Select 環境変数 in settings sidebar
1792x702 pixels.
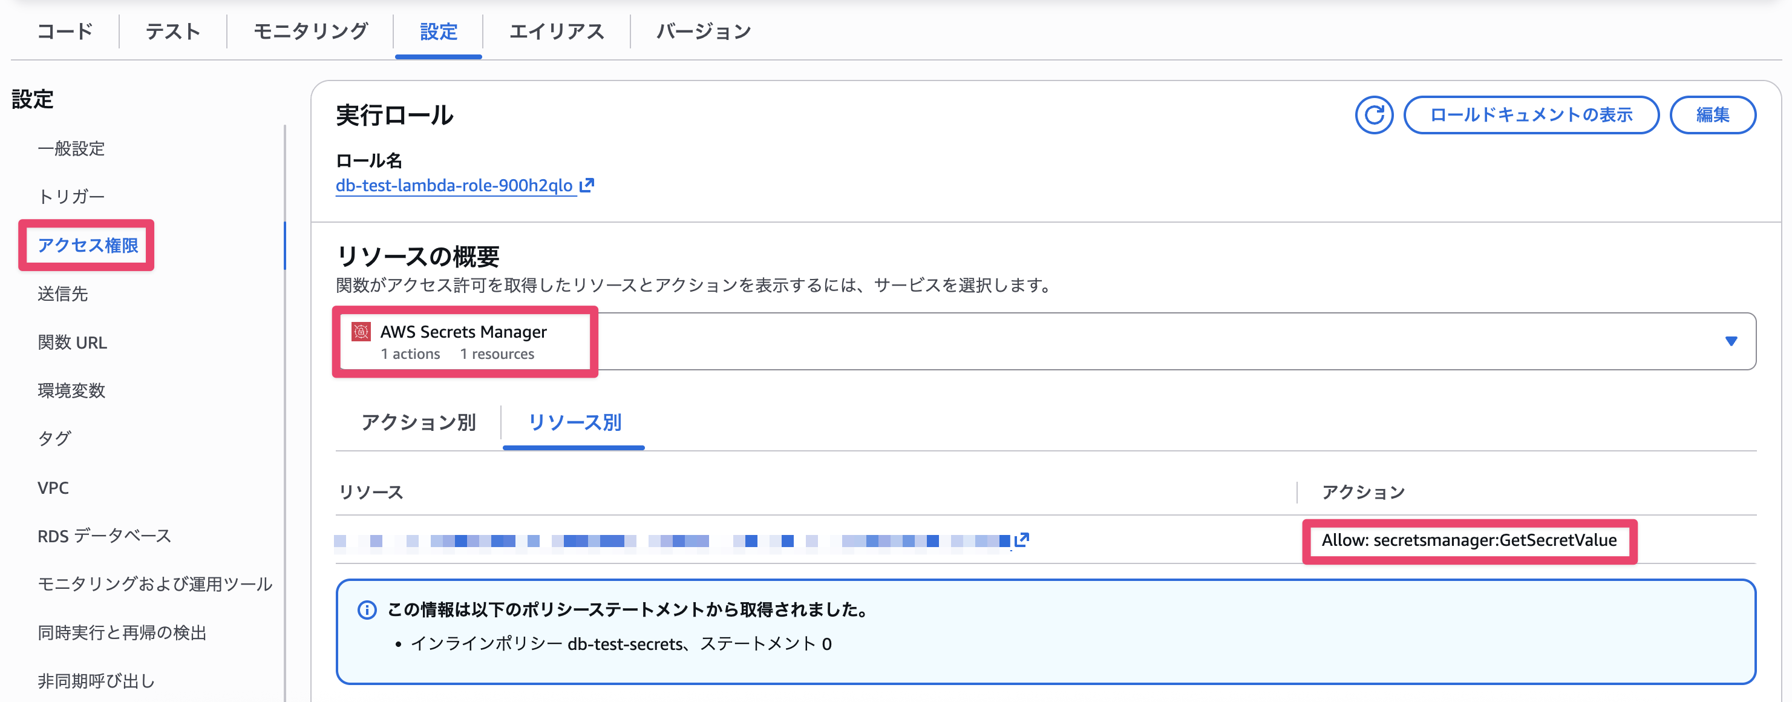click(x=71, y=390)
